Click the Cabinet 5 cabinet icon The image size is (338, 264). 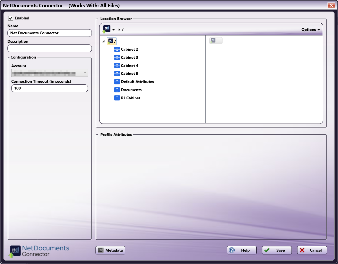(117, 73)
